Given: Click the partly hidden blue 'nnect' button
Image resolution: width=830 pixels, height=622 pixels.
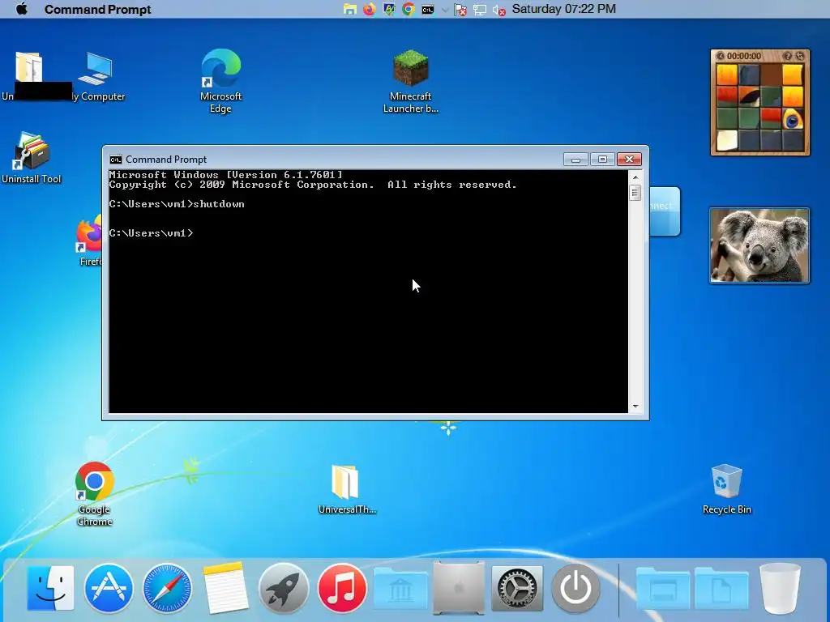Looking at the screenshot, I should point(665,211).
